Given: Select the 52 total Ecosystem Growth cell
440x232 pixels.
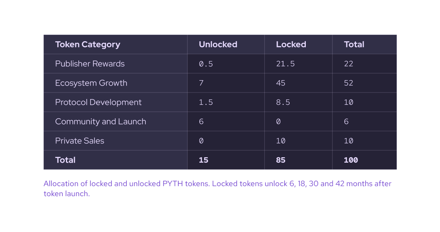Looking at the screenshot, I should click(349, 83).
